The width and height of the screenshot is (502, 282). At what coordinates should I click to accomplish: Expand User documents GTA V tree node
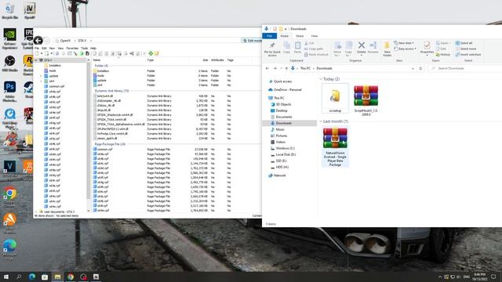[x=37, y=211]
